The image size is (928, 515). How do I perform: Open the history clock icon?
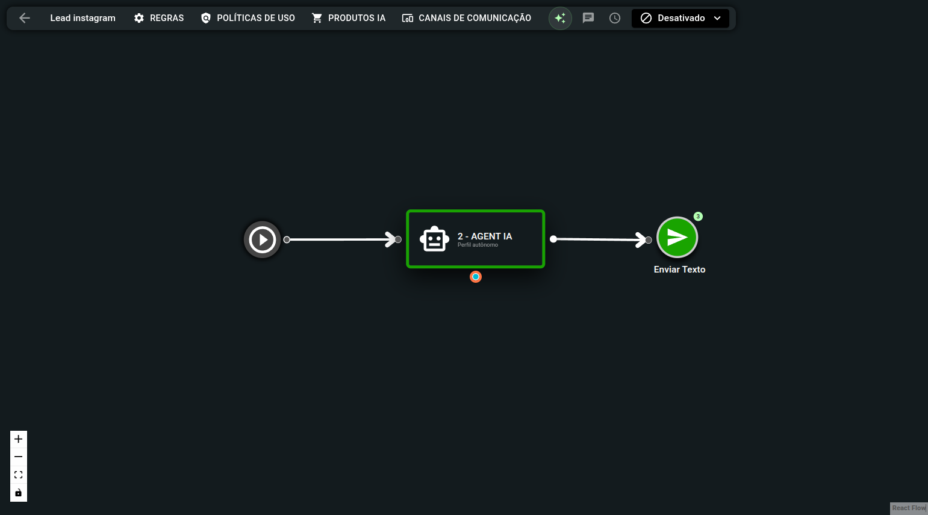(x=615, y=18)
